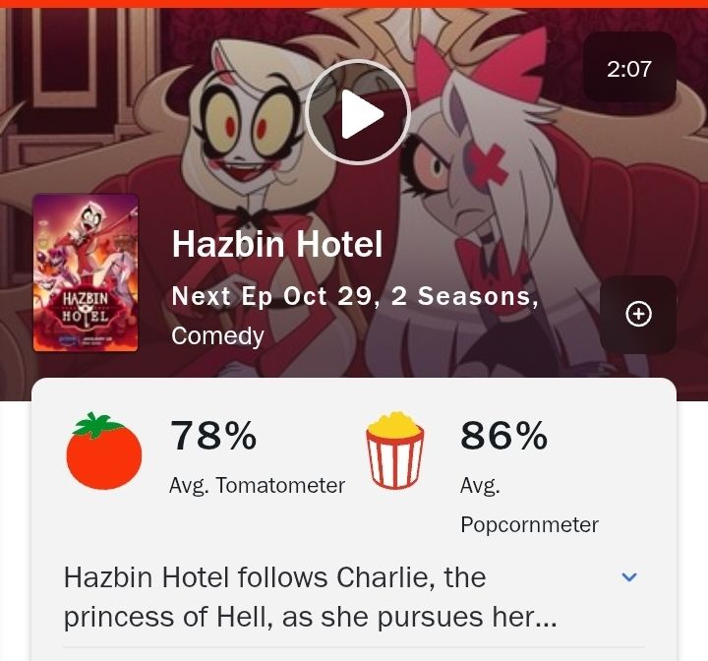708x661 pixels.
Task: Click the popcorn bucket Popcornmeter icon
Action: tap(394, 450)
